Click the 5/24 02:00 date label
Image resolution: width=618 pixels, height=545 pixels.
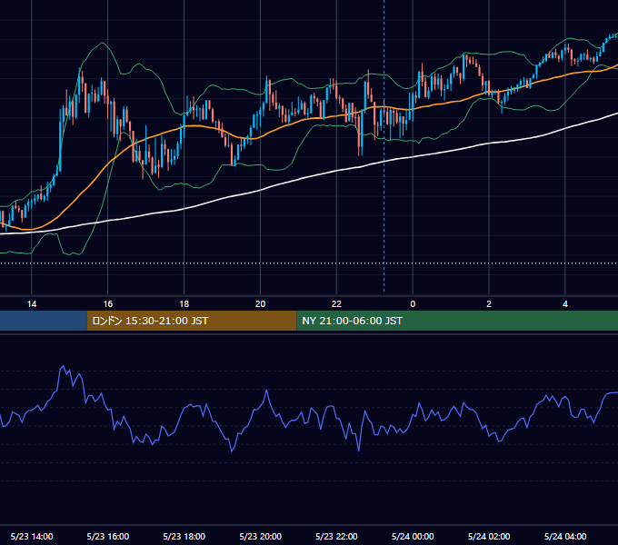tap(489, 536)
